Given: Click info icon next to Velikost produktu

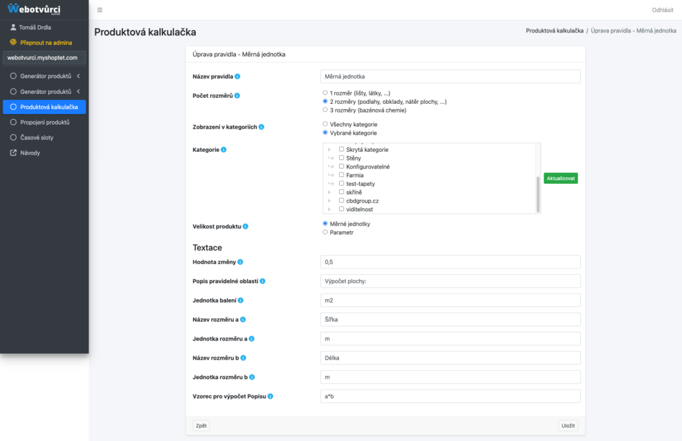Looking at the screenshot, I should pyautogui.click(x=245, y=226).
